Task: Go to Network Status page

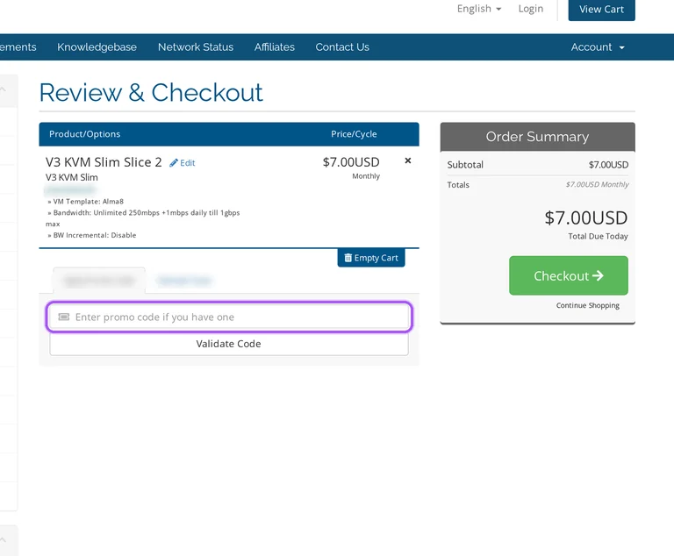Action: pos(196,46)
